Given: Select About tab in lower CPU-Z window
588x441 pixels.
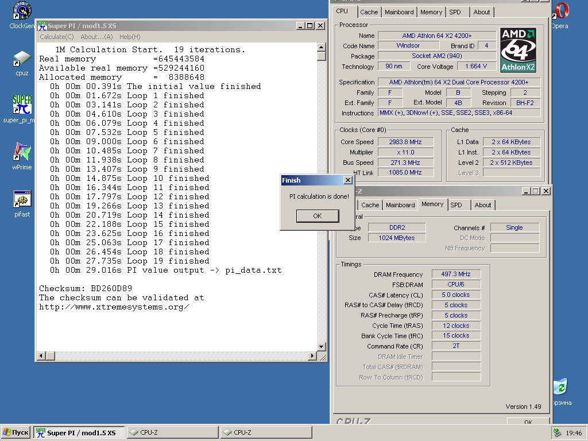Looking at the screenshot, I should [x=482, y=205].
